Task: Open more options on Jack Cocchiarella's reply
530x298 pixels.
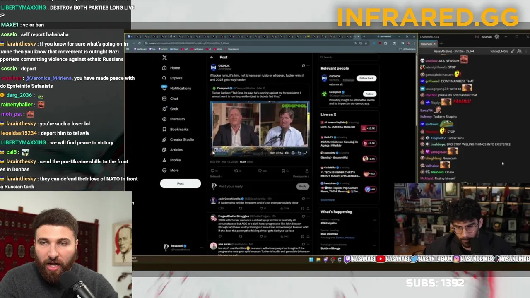Action: 308,199
